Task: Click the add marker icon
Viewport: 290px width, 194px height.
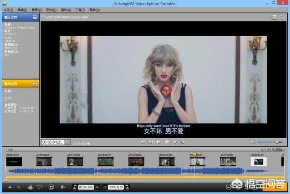Action: pos(10,187)
